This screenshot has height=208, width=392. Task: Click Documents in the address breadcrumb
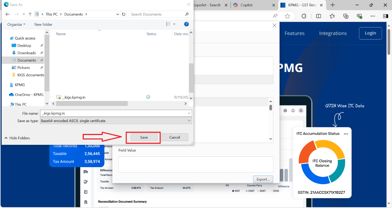click(x=74, y=14)
